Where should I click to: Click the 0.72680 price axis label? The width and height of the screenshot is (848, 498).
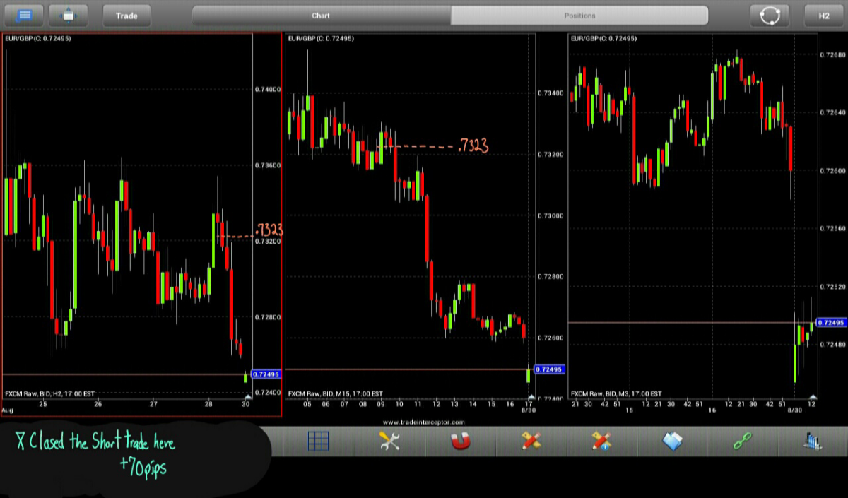tap(832, 54)
